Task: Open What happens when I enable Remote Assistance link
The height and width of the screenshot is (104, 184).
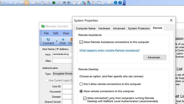Action: pyautogui.click(x=110, y=51)
